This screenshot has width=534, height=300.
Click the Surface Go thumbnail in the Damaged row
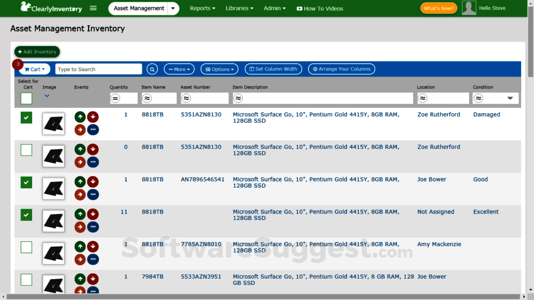pyautogui.click(x=53, y=124)
